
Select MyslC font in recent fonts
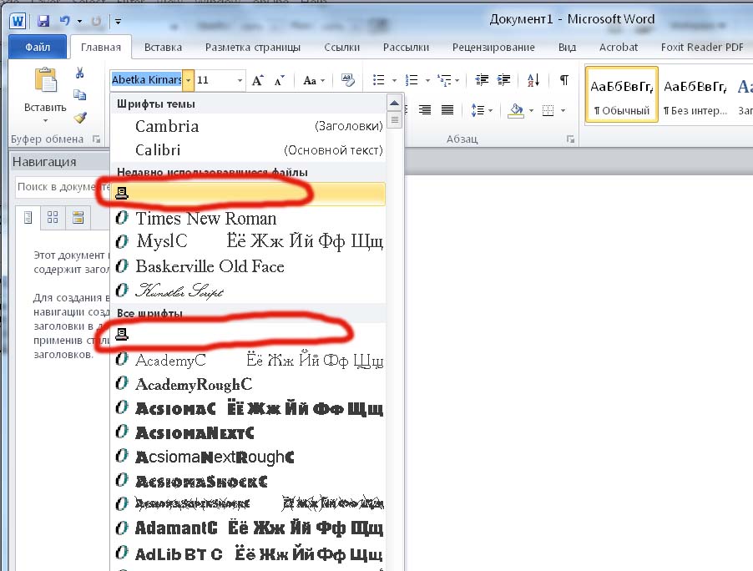(248, 241)
